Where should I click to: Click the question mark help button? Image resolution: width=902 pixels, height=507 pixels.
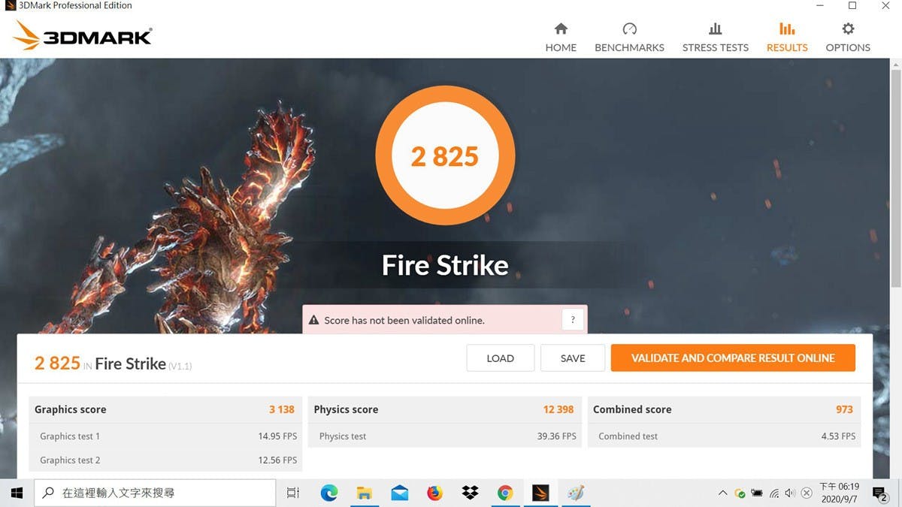(x=573, y=320)
